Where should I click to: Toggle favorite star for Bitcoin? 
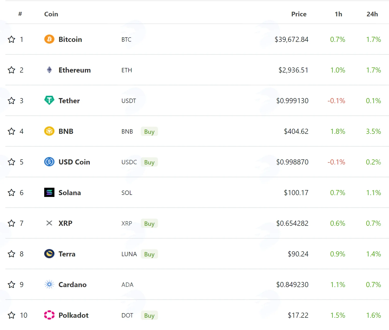pos(12,39)
